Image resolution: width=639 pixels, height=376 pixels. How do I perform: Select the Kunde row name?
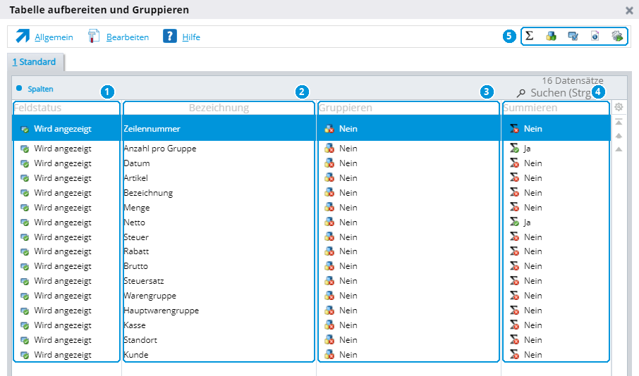click(x=135, y=355)
